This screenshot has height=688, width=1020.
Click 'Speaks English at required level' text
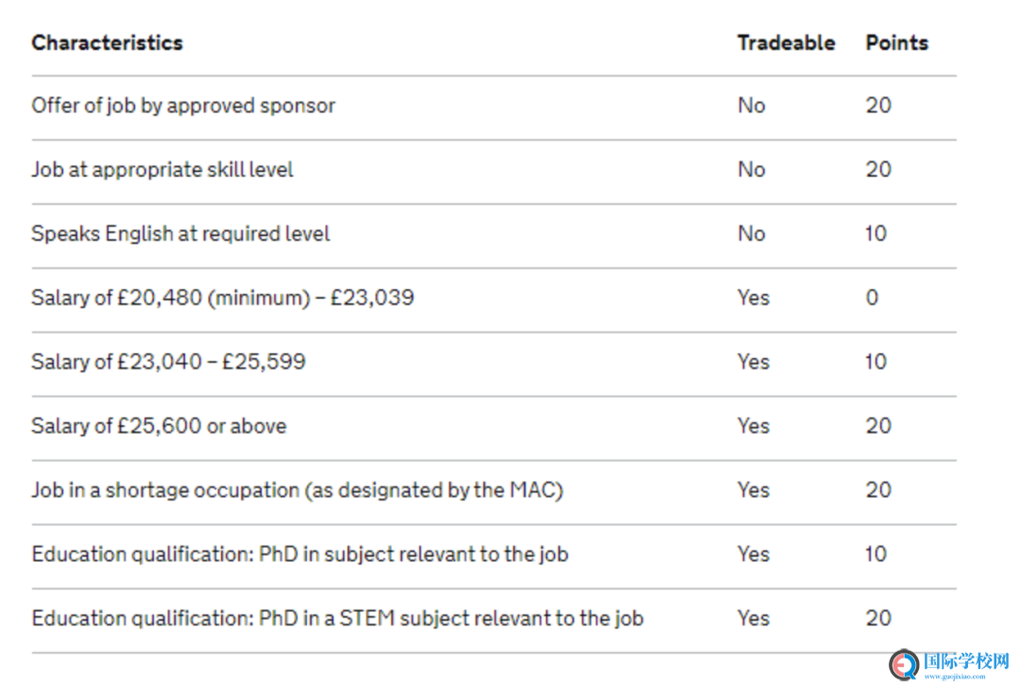[180, 233]
